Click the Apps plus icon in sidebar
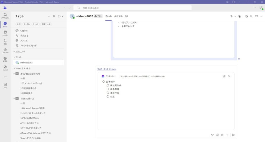The image size is (265, 142). click(5, 85)
